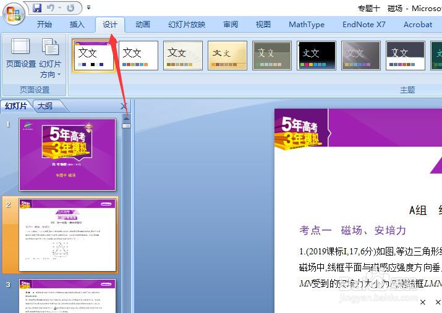The image size is (442, 313).
Task: Apply the olive gray theme
Action: (272, 56)
